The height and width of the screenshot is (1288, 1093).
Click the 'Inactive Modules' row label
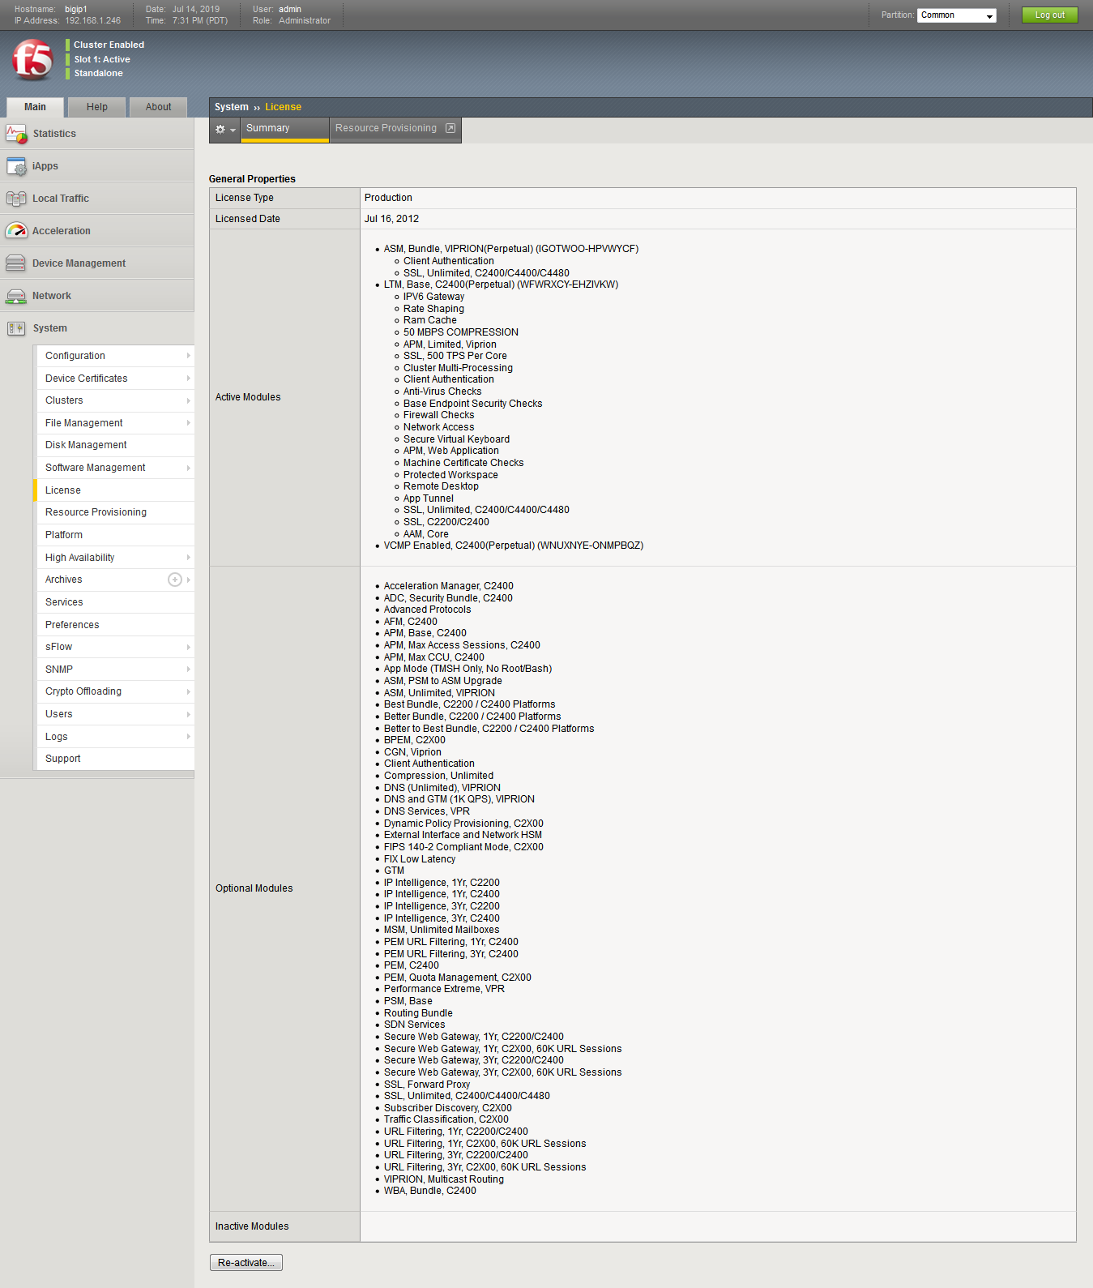coord(252,1226)
